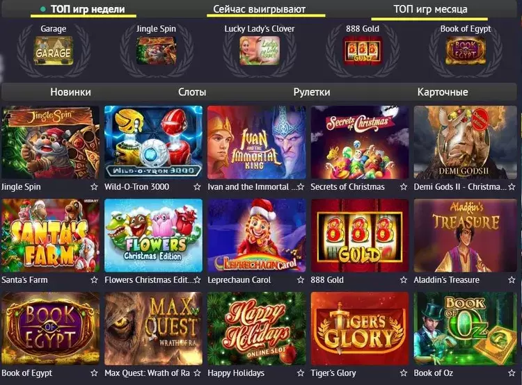
Task: Open the Карточные games category
Action: pyautogui.click(x=443, y=92)
